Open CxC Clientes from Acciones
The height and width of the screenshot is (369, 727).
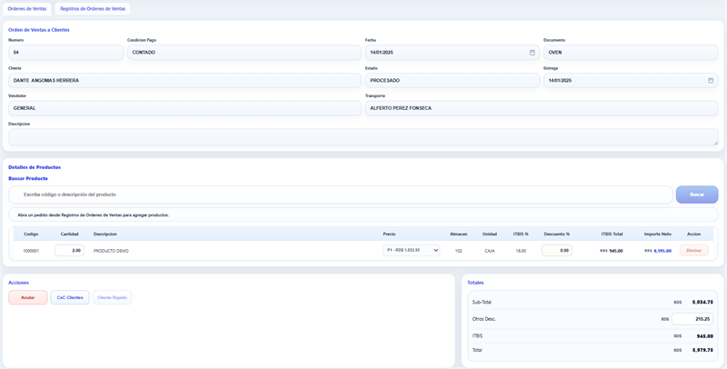(70, 297)
